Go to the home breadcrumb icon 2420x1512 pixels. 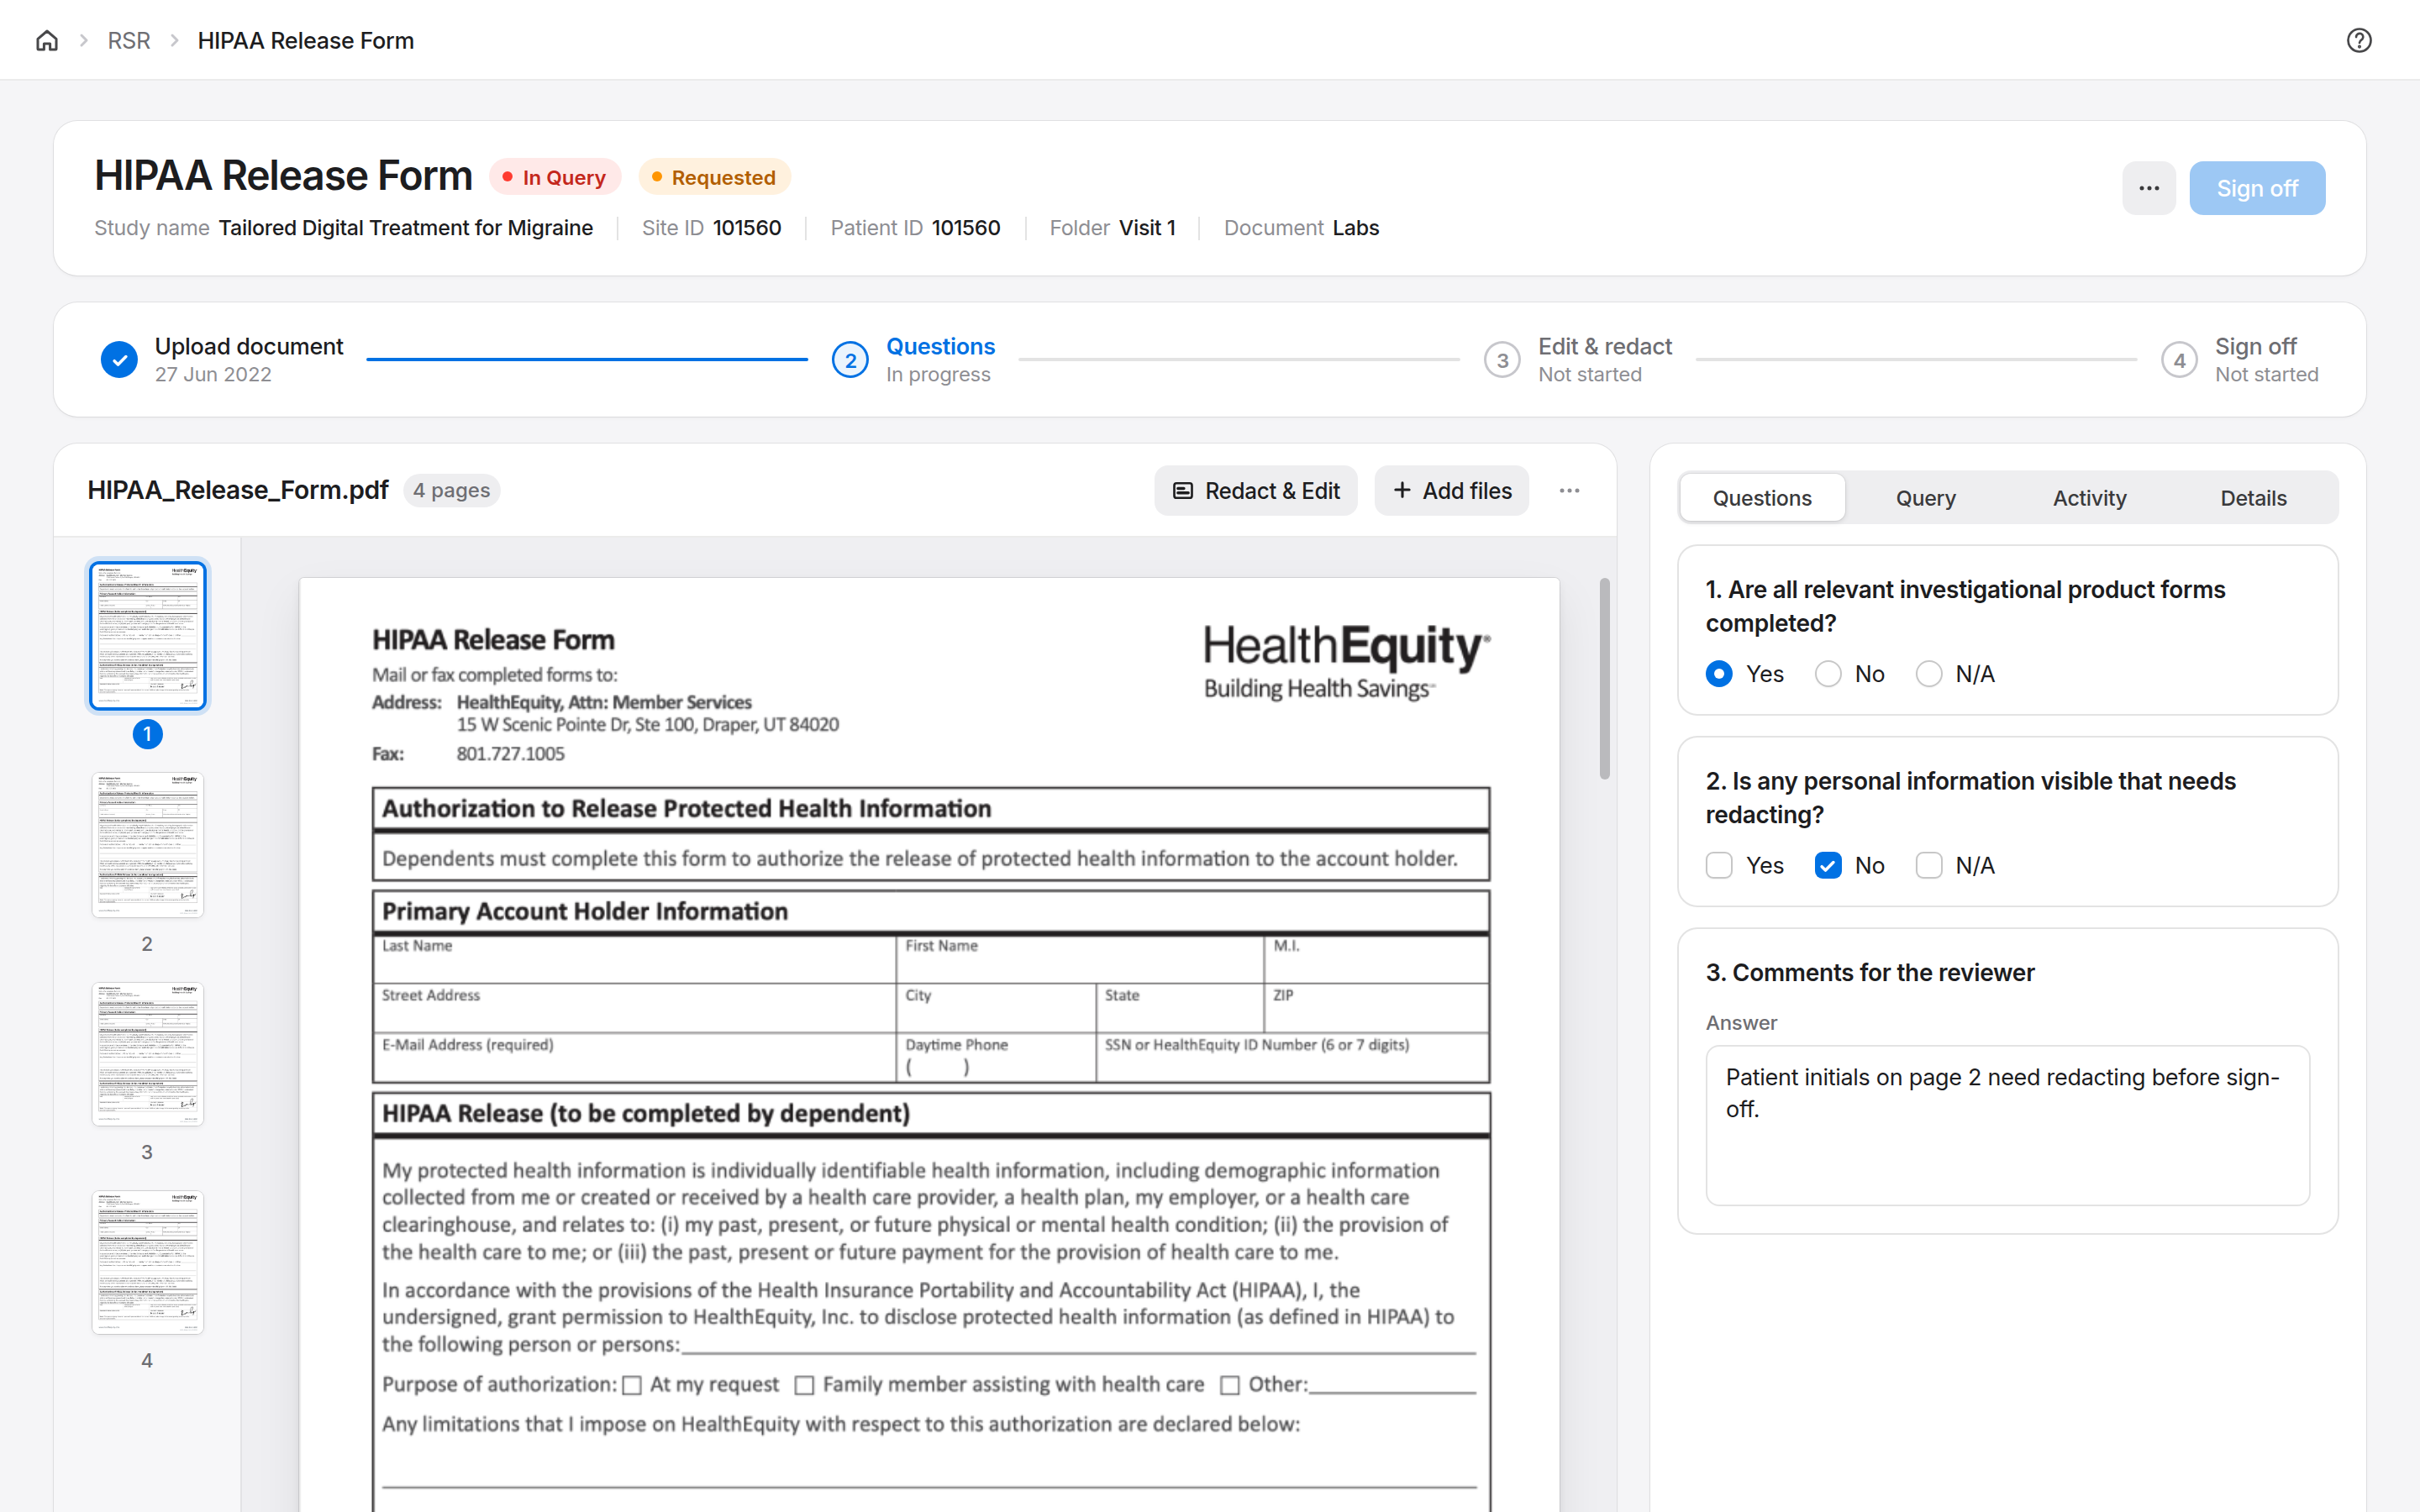[x=47, y=40]
